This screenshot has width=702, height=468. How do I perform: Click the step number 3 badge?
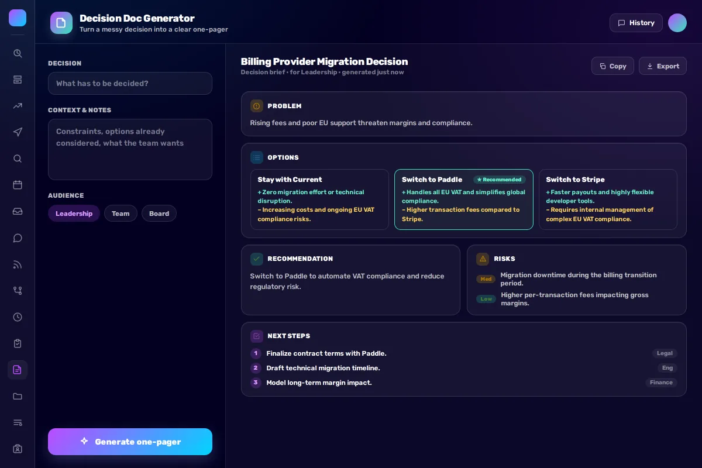[256, 383]
